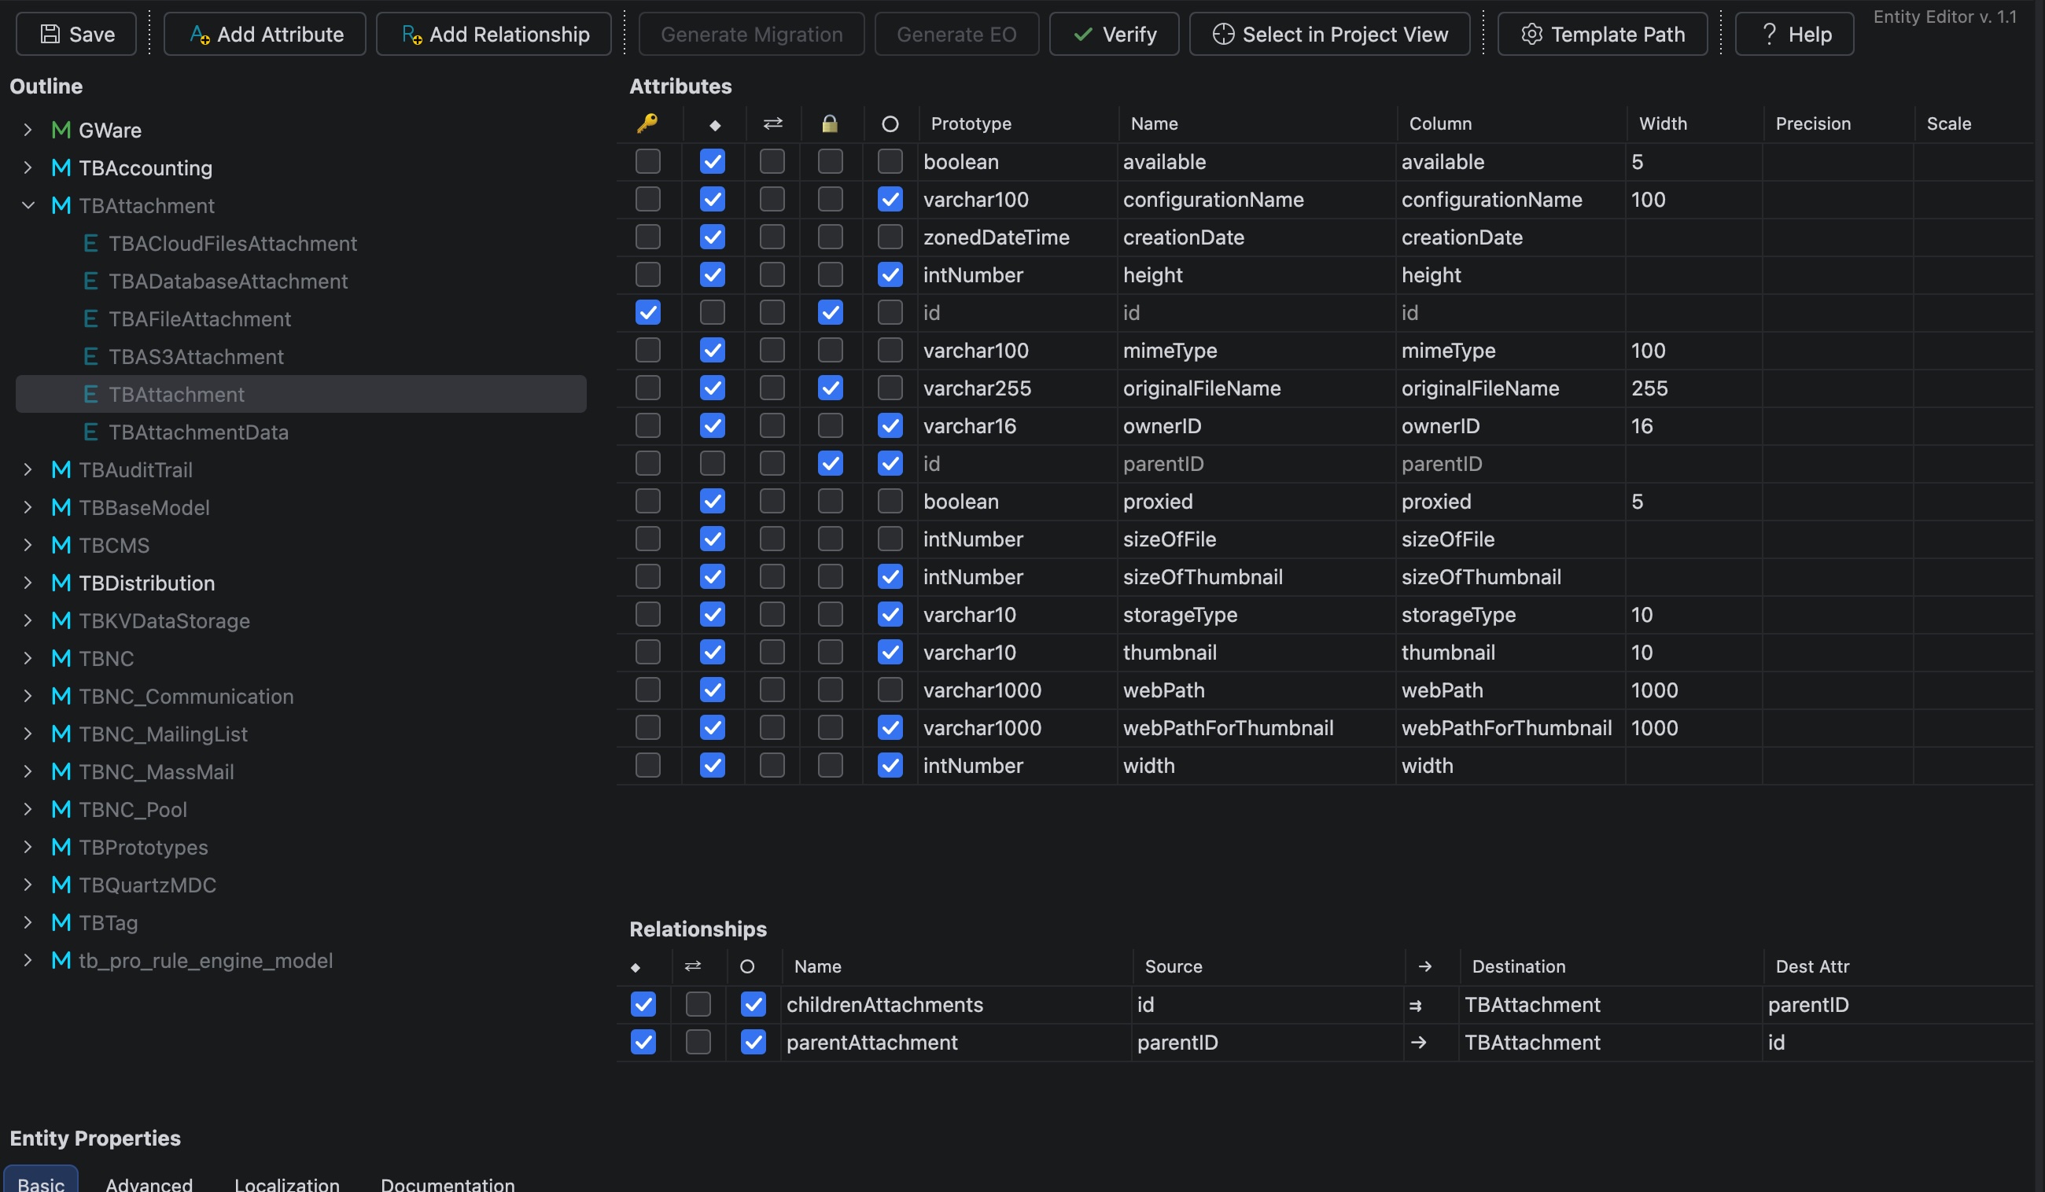Click the class property diamond column header
The width and height of the screenshot is (2045, 1192).
[715, 125]
